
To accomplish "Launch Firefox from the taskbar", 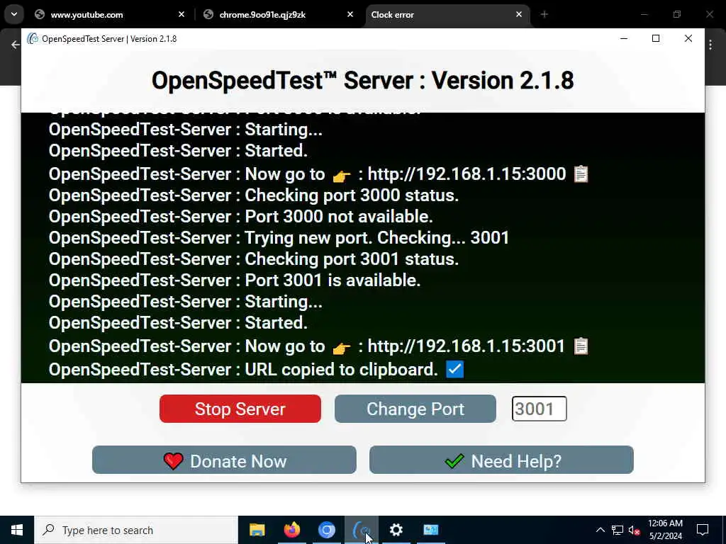I will point(291,530).
